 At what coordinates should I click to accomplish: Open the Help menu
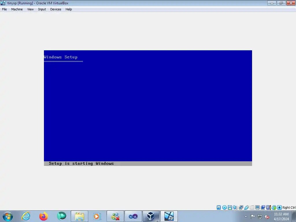69,9
